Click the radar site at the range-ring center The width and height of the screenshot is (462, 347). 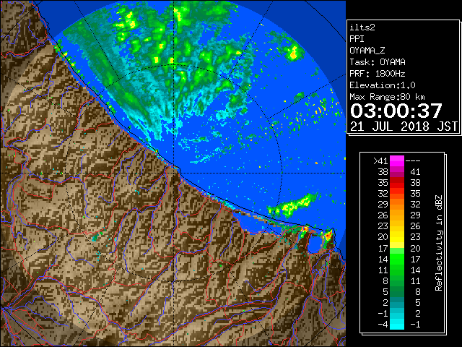[174, 173]
